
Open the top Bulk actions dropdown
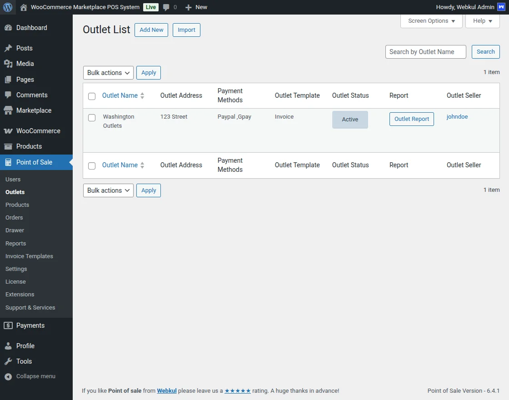click(109, 73)
